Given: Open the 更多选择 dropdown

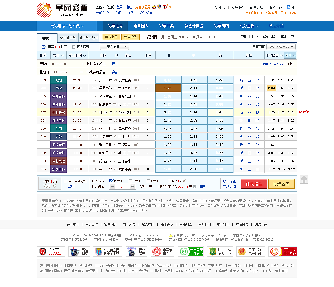Looking at the screenshot, I should click(114, 47).
